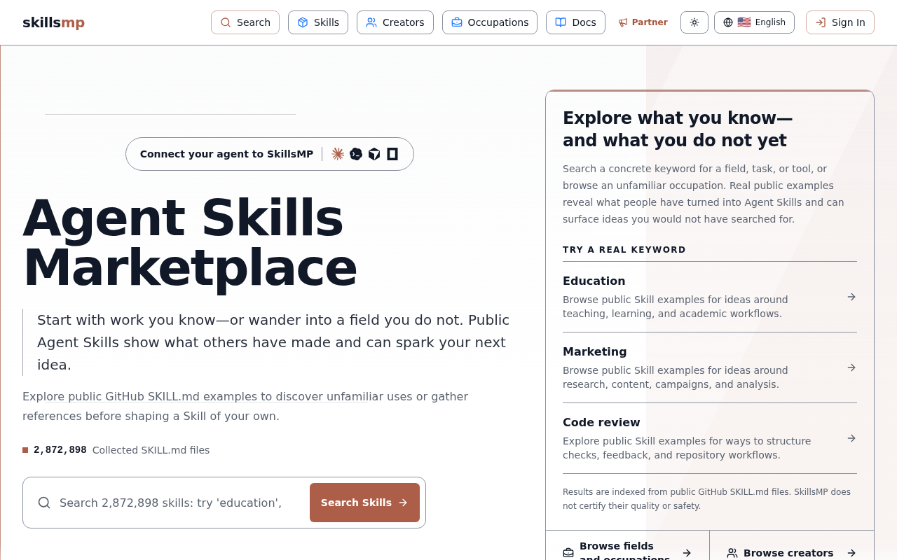Click the arrow after Browse creators
This screenshot has height=560, width=897.
click(851, 553)
